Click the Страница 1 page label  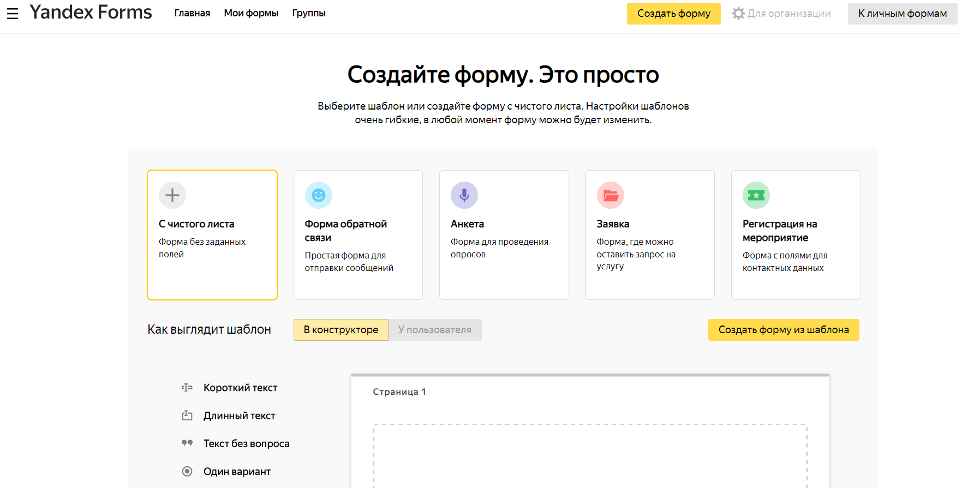coord(399,391)
